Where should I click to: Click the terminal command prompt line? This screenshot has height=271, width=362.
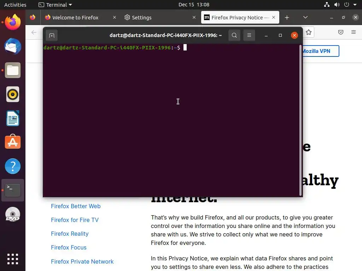click(x=115, y=48)
